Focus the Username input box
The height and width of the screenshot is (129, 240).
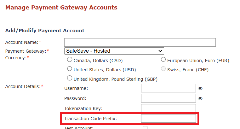169,88
